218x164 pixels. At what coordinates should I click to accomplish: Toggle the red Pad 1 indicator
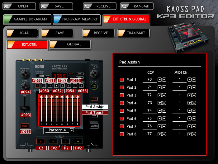click(122, 80)
